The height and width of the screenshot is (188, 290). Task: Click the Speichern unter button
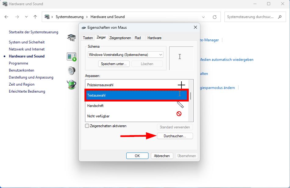tap(113, 64)
